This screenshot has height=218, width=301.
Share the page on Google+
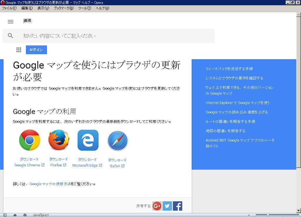[x=157, y=206]
